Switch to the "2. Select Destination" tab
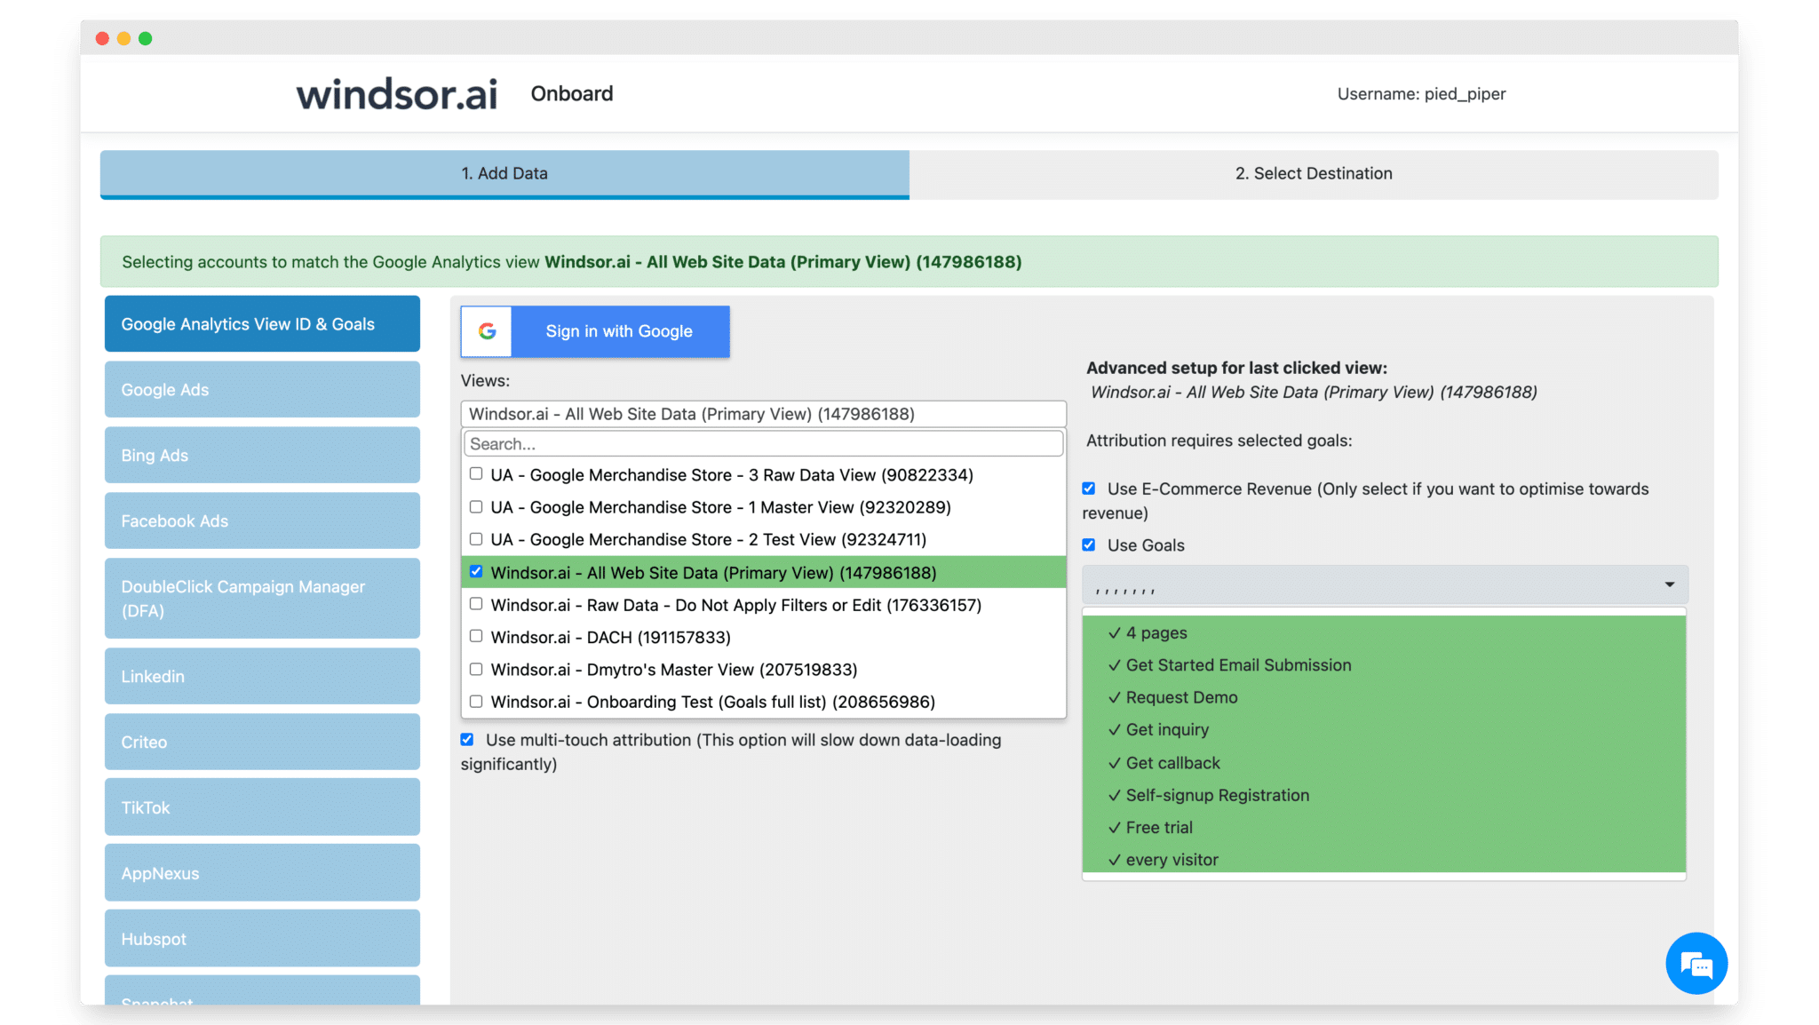The width and height of the screenshot is (1819, 1025). click(x=1314, y=173)
